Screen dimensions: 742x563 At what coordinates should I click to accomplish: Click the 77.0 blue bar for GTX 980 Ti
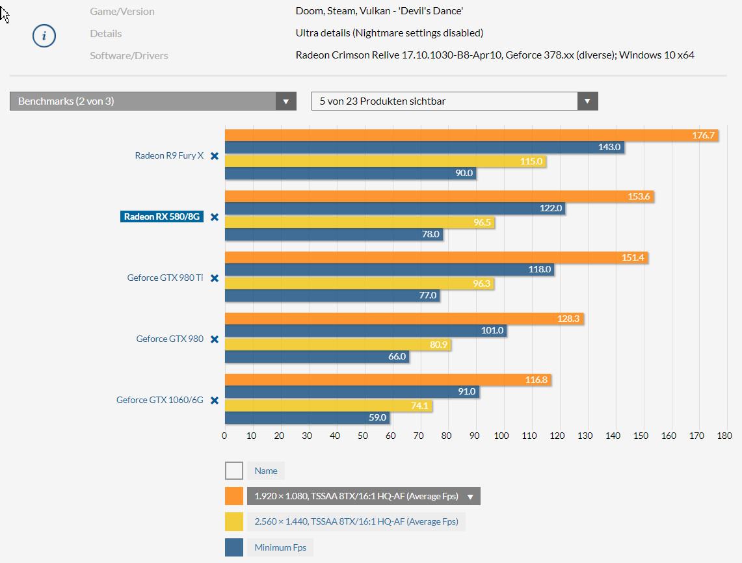click(x=333, y=295)
